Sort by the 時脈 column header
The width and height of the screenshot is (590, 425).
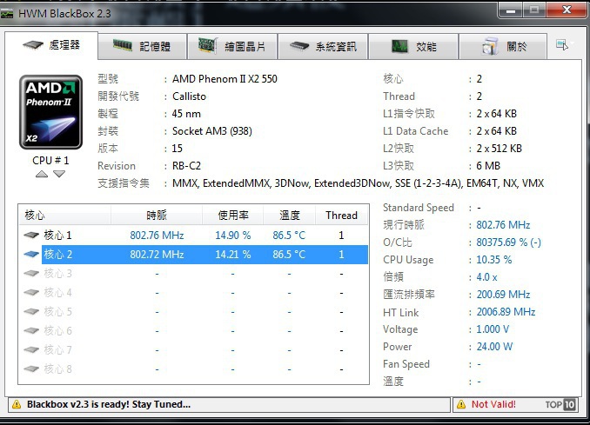[x=157, y=216]
